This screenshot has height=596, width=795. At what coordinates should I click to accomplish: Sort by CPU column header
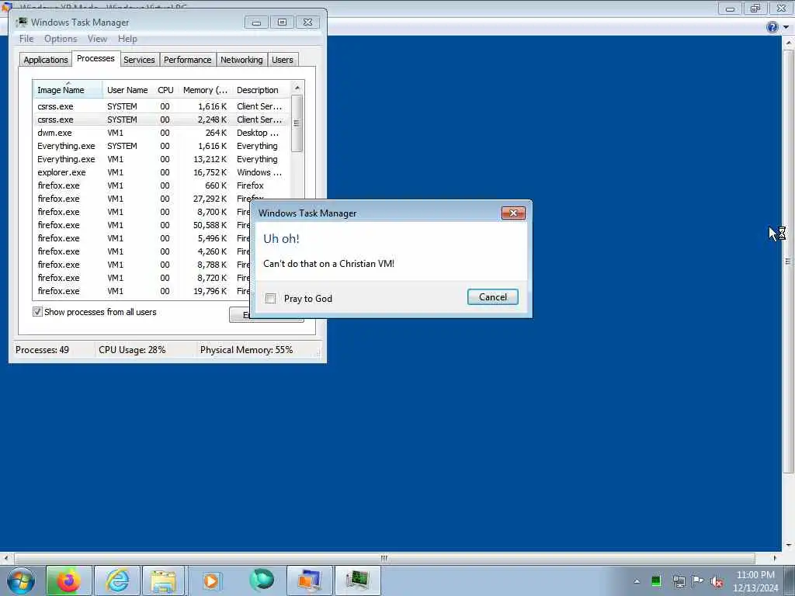point(165,90)
